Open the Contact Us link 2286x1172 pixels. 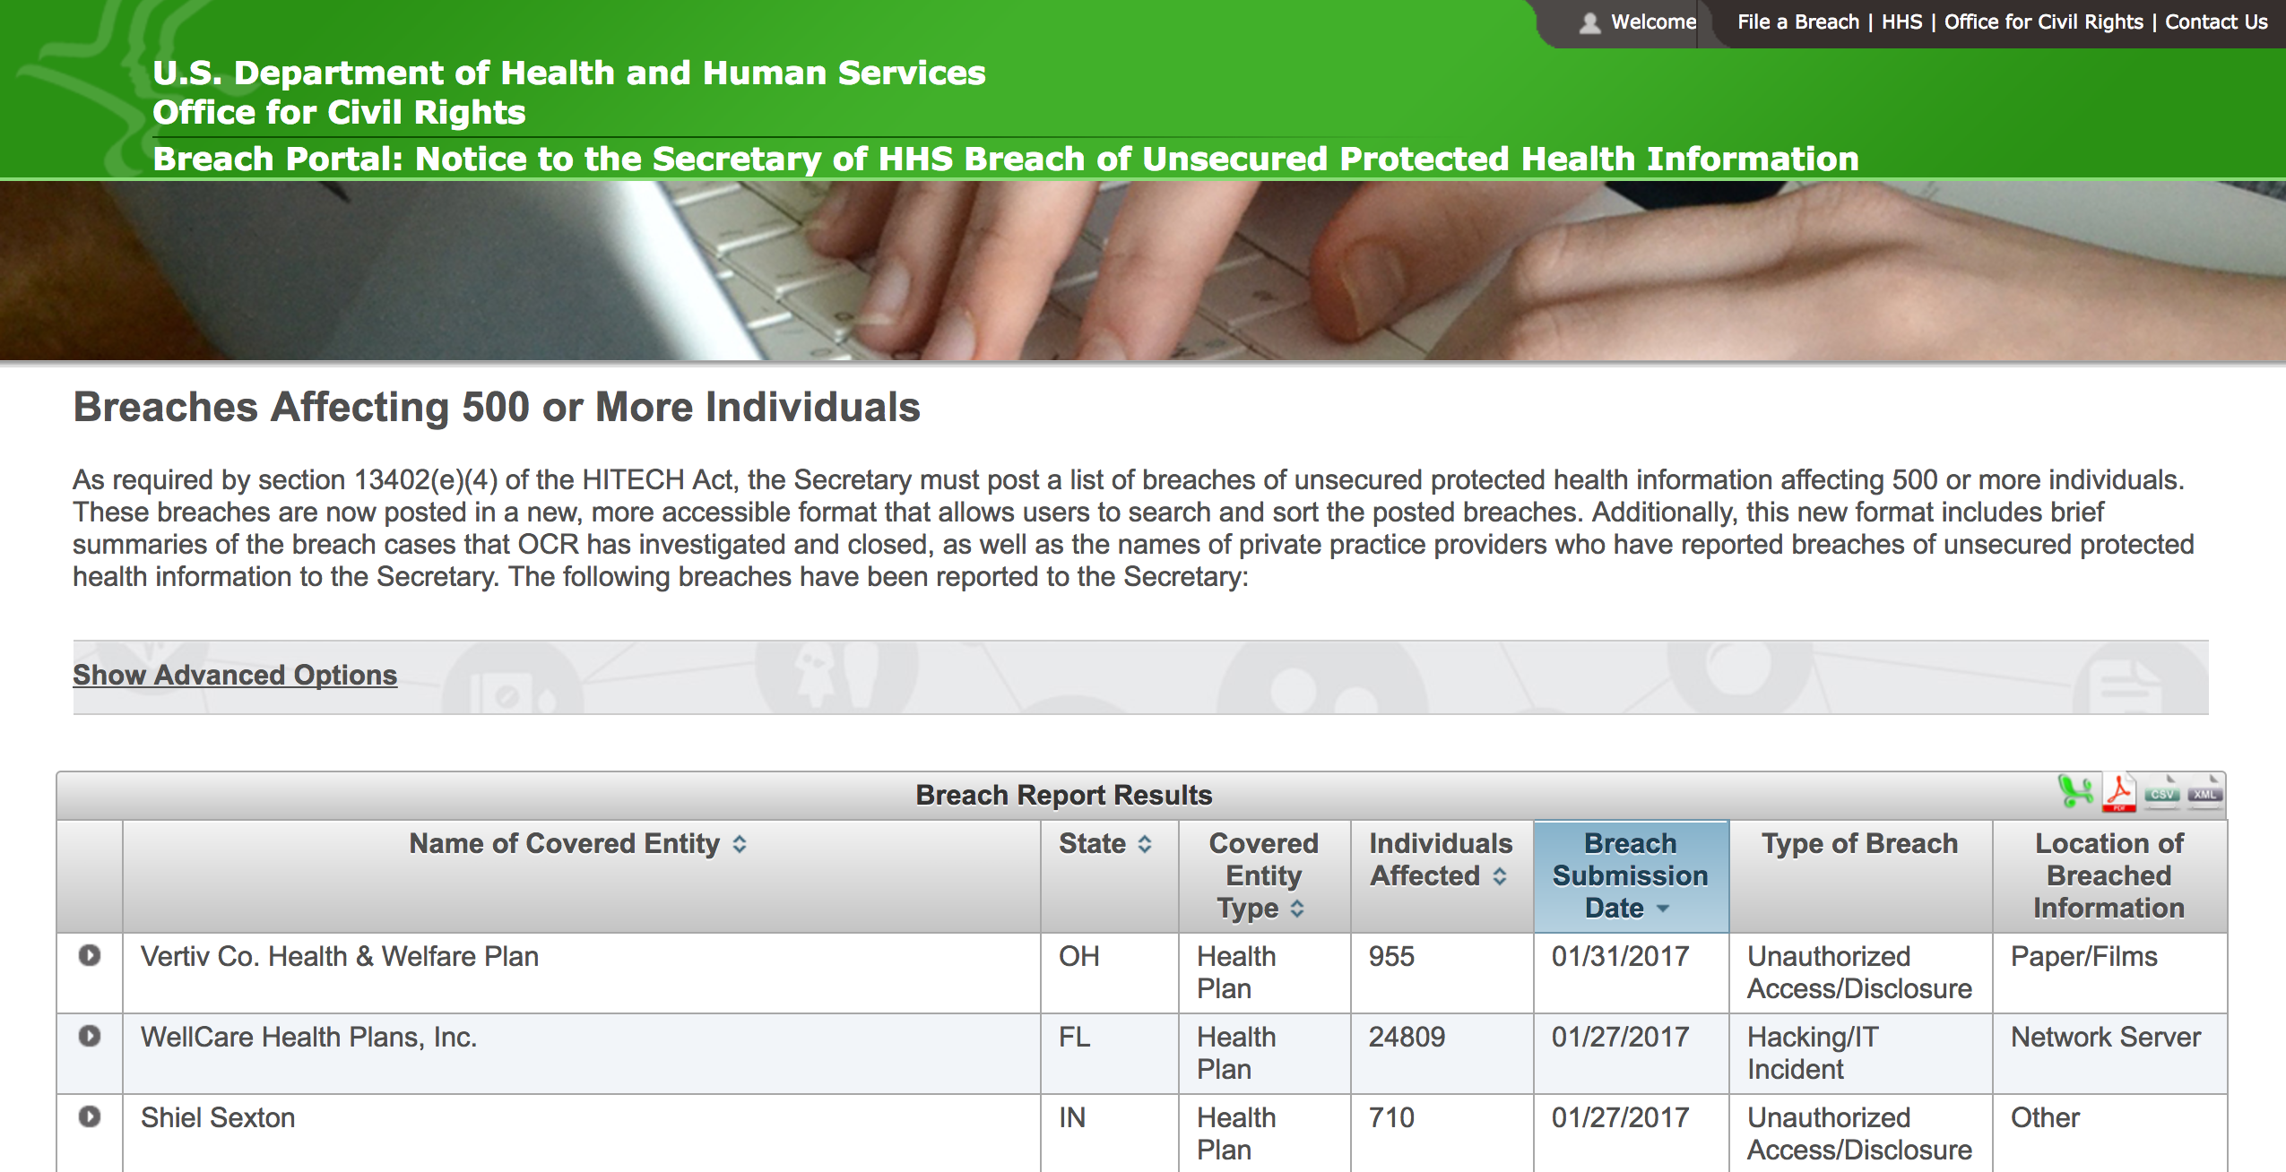2216,22
